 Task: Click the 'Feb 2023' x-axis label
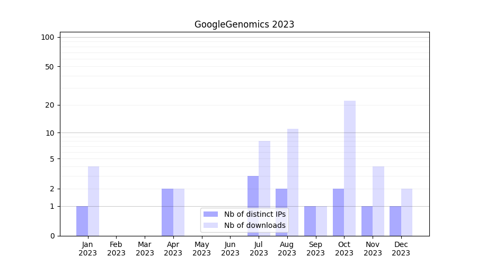116,249
